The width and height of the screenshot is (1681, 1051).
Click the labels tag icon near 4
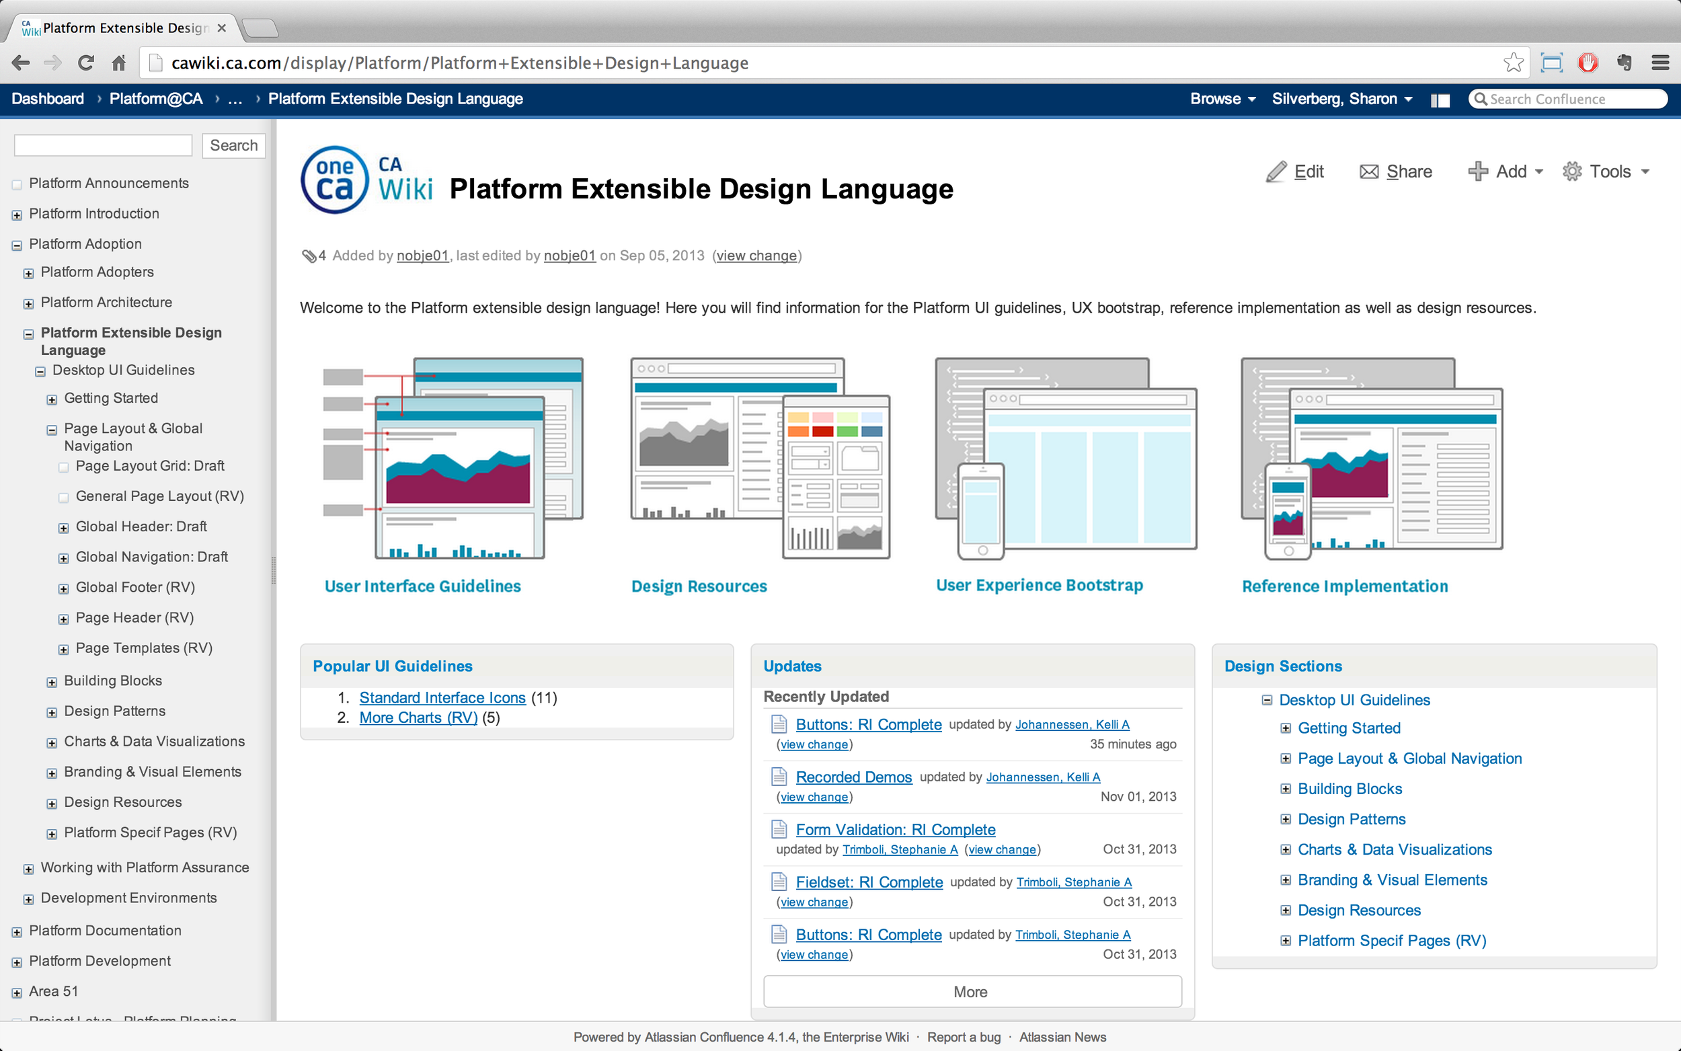pos(309,256)
